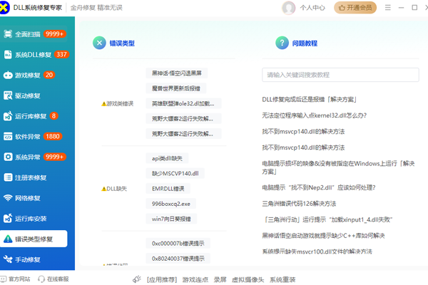This screenshot has width=428, height=285.
Task: Click the user avatar icon
Action: pyautogui.click(x=289, y=8)
